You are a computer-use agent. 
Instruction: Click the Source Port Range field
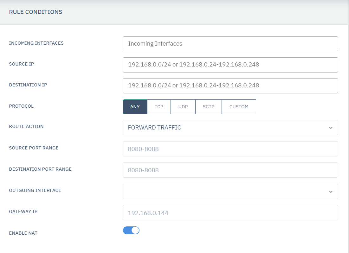point(230,149)
